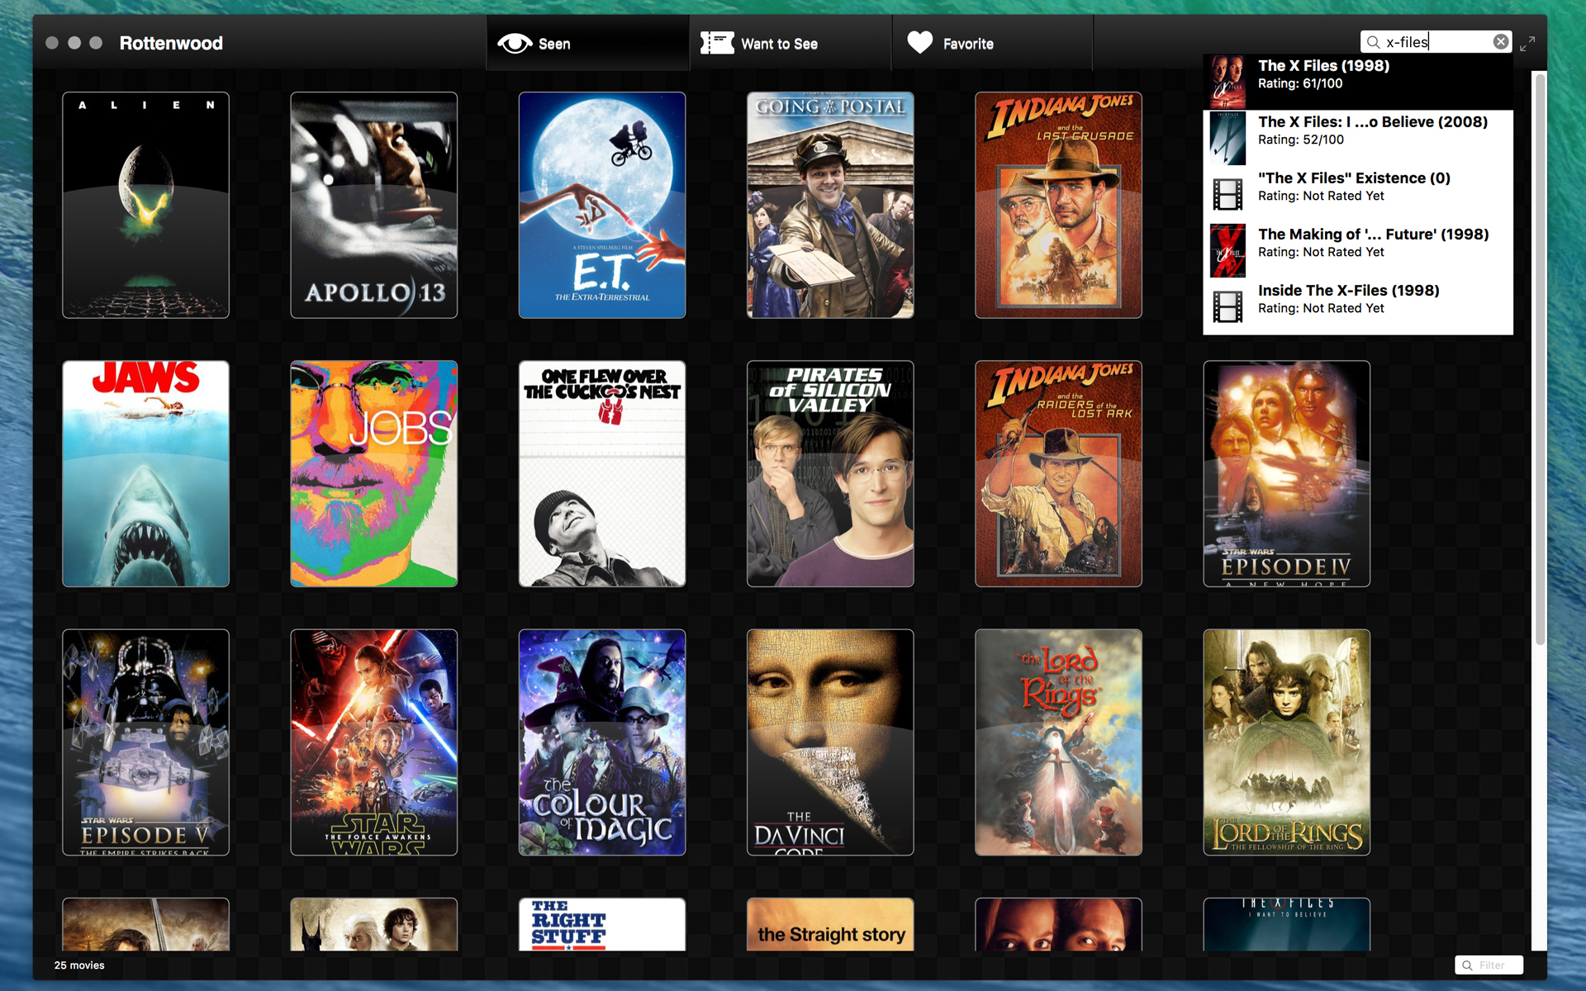Open One Flew Over the Cuckoo's Nest poster
Viewport: 1586px width, 991px height.
coord(602,473)
